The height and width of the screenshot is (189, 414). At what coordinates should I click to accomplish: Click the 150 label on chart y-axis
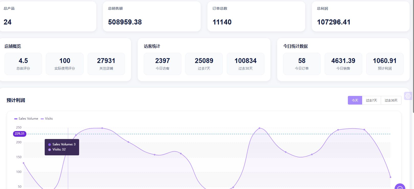click(x=19, y=157)
